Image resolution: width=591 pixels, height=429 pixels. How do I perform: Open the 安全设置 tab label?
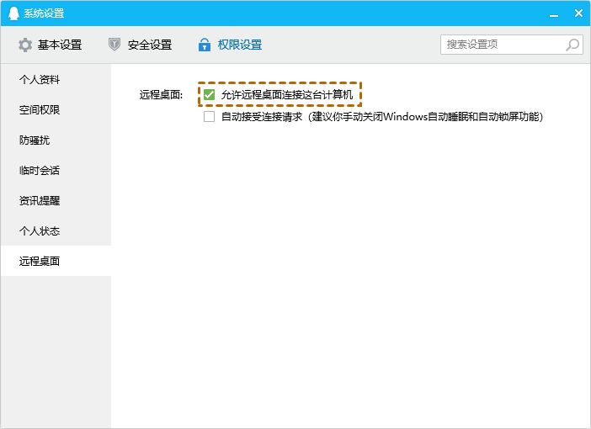(150, 45)
